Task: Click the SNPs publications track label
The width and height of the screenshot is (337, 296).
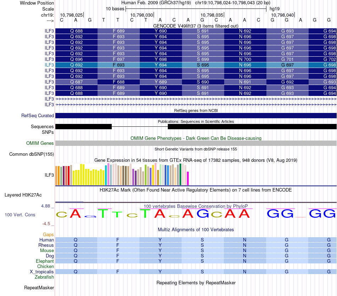Action: point(48,132)
